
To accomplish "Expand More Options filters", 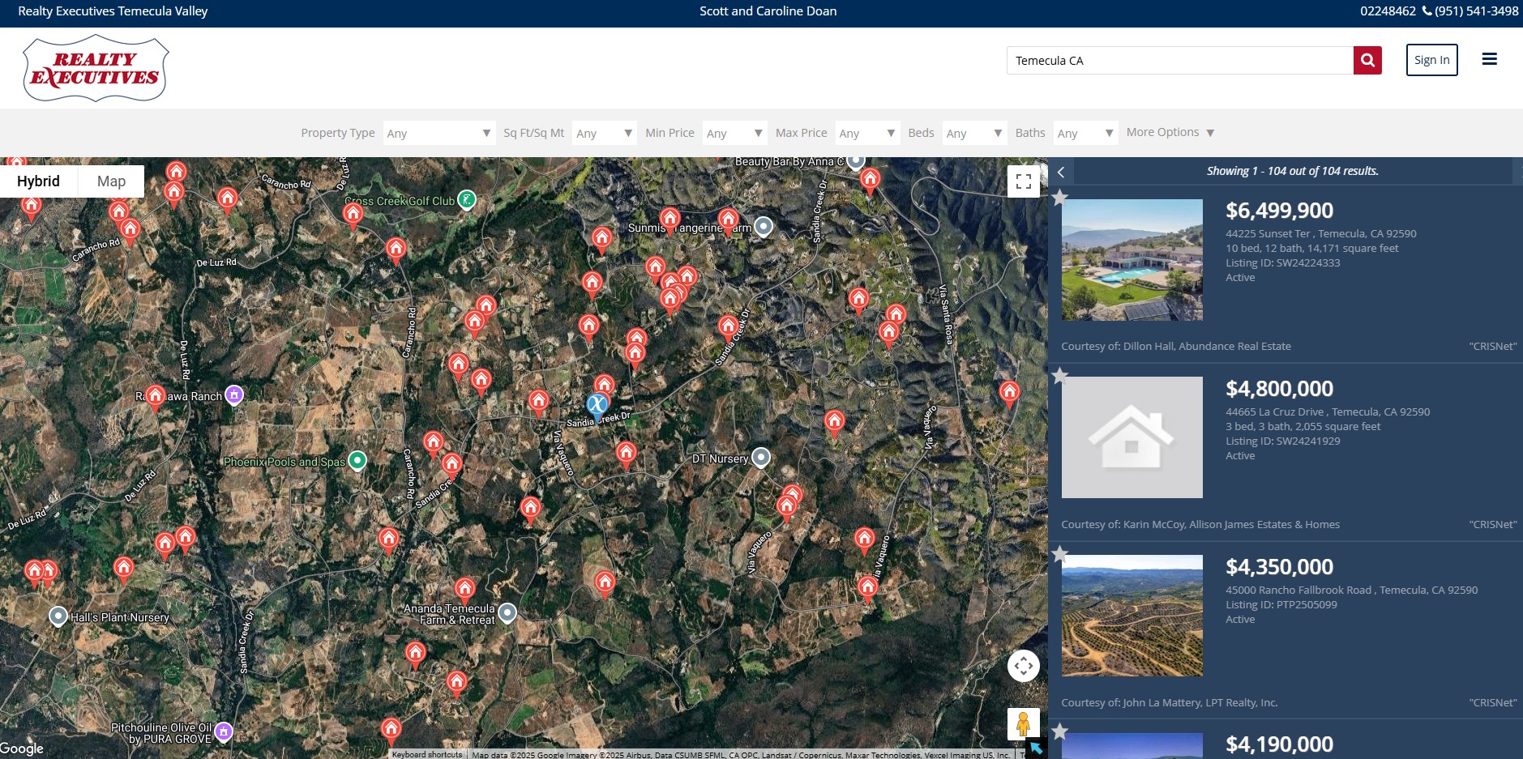I will click(1170, 132).
